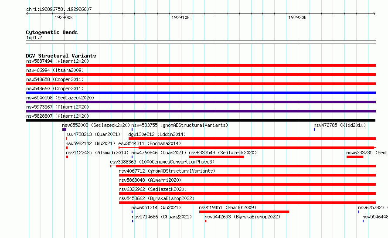Click the nsv5442693 (ByrskaBishop2022) label
Screen dimensions: 388x238
click(242, 217)
